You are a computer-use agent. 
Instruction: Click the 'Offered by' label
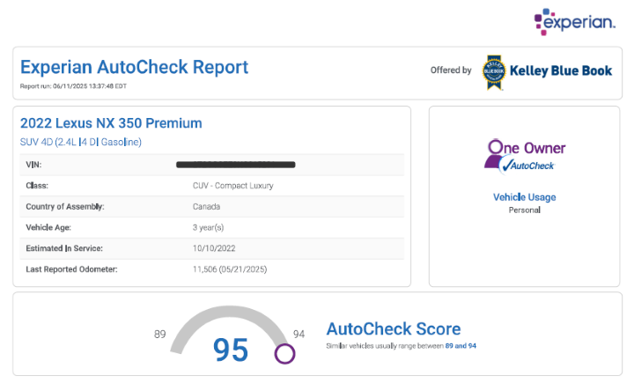(451, 70)
